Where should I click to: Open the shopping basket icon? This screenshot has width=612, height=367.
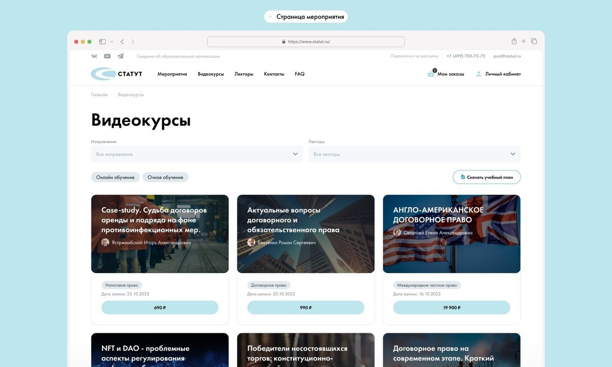[x=431, y=73]
